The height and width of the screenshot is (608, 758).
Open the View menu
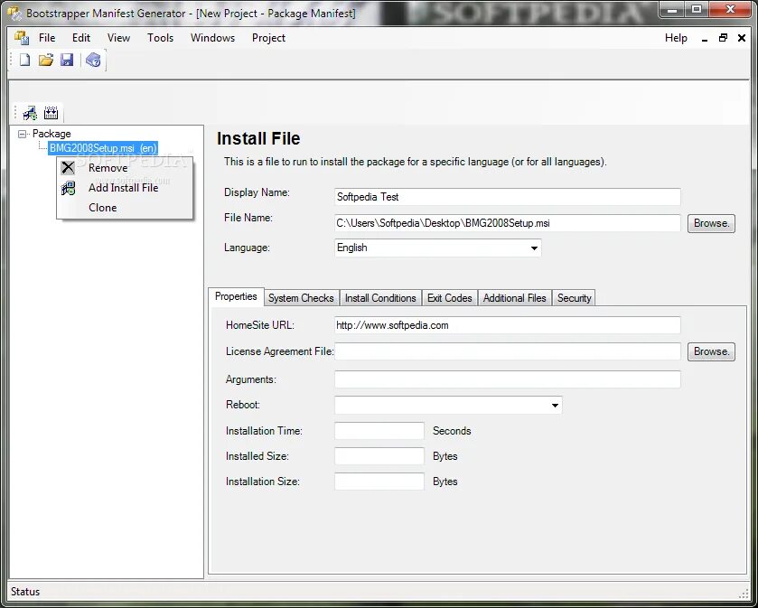[118, 38]
